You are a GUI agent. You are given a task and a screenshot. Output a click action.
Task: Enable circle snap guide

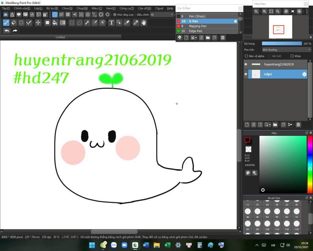(x=88, y=14)
